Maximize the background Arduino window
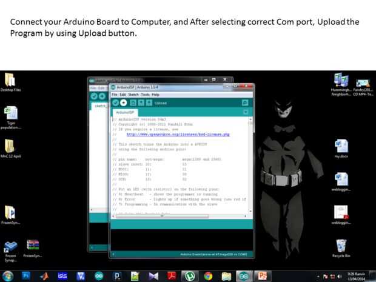Image resolution: width=376 pixels, height=282 pixels. 214,79
